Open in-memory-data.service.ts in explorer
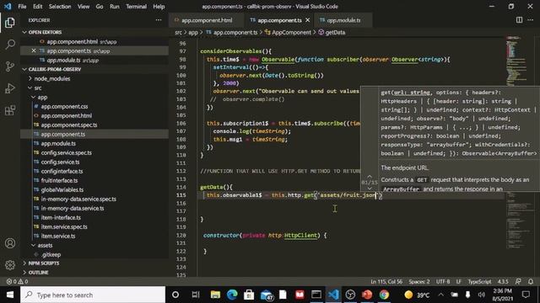The height and width of the screenshot is (303, 540). (73, 208)
